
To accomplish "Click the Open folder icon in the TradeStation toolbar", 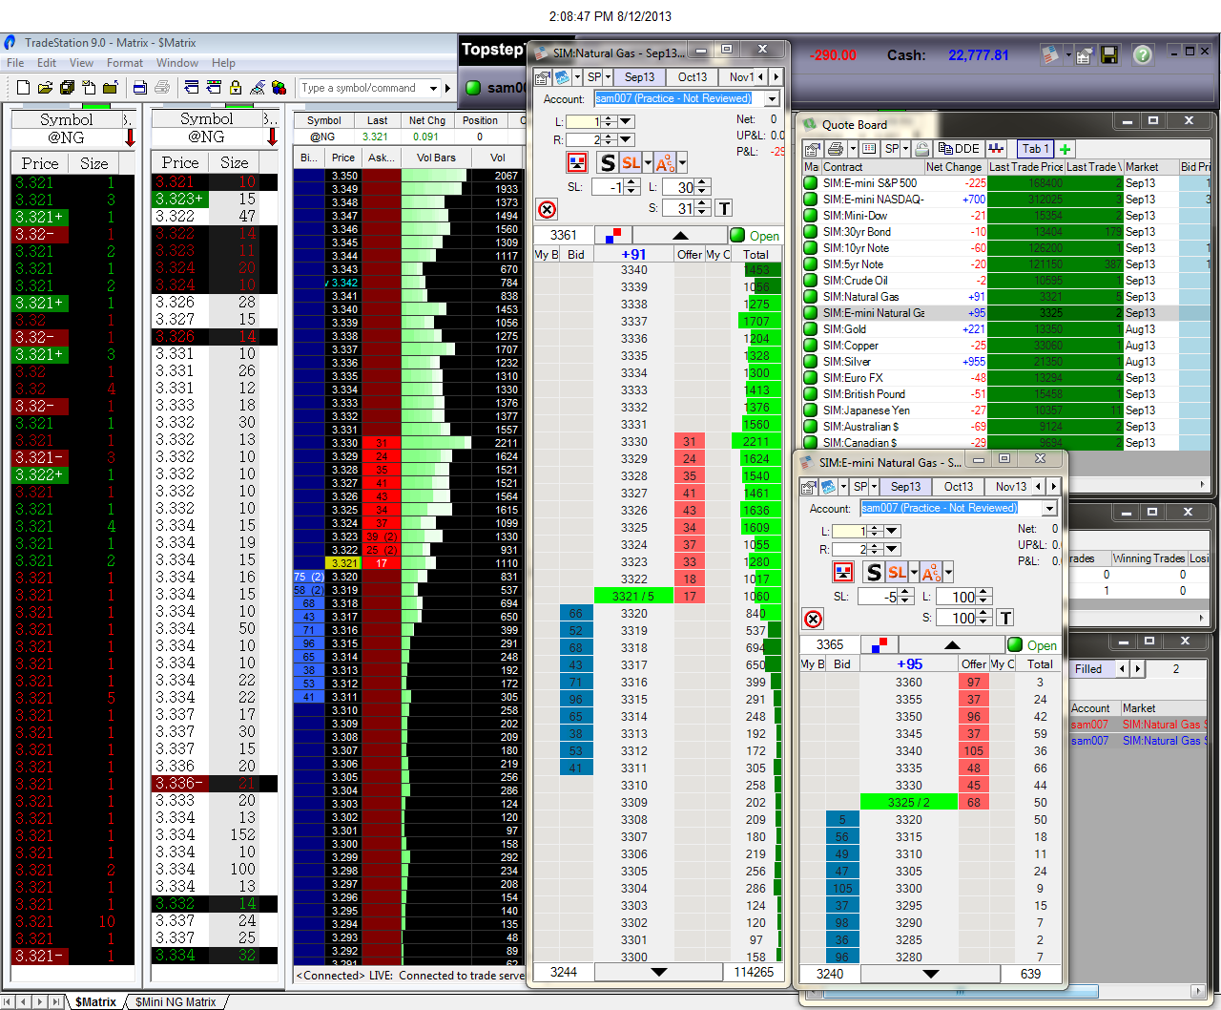I will (x=45, y=88).
